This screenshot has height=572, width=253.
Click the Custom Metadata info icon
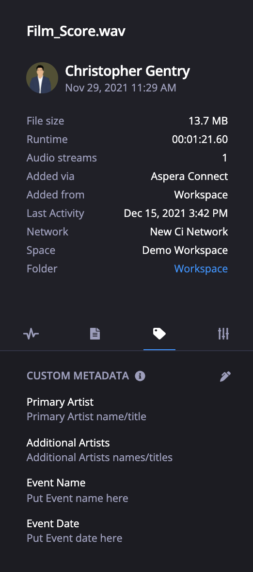140,375
